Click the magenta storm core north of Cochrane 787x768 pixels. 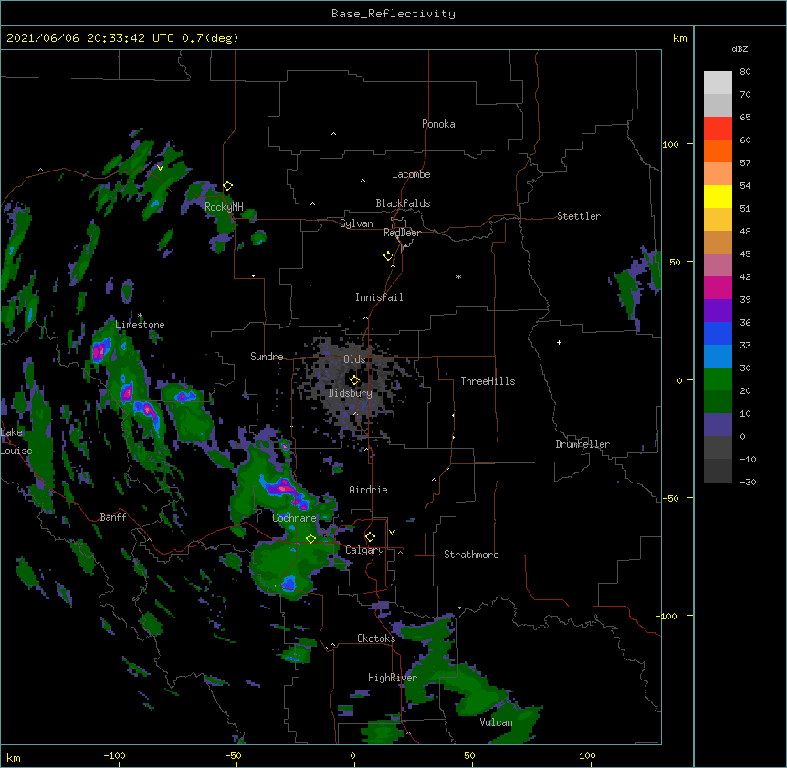tap(284, 487)
